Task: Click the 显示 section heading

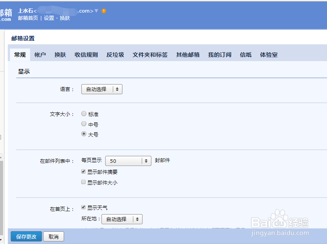Action: pyautogui.click(x=24, y=72)
